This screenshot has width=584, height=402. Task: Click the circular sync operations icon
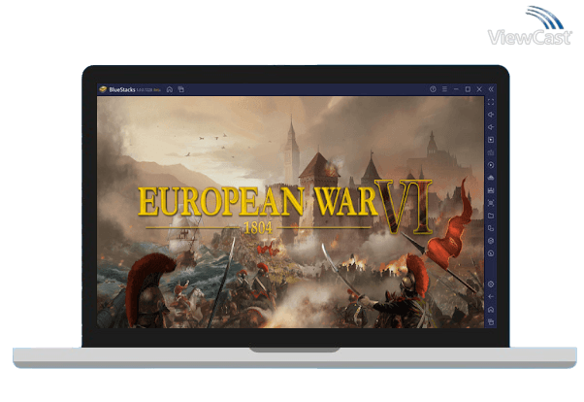click(491, 165)
